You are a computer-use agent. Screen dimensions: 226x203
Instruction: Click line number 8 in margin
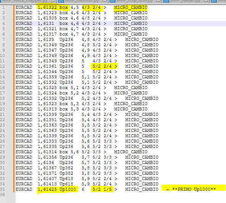3,45
